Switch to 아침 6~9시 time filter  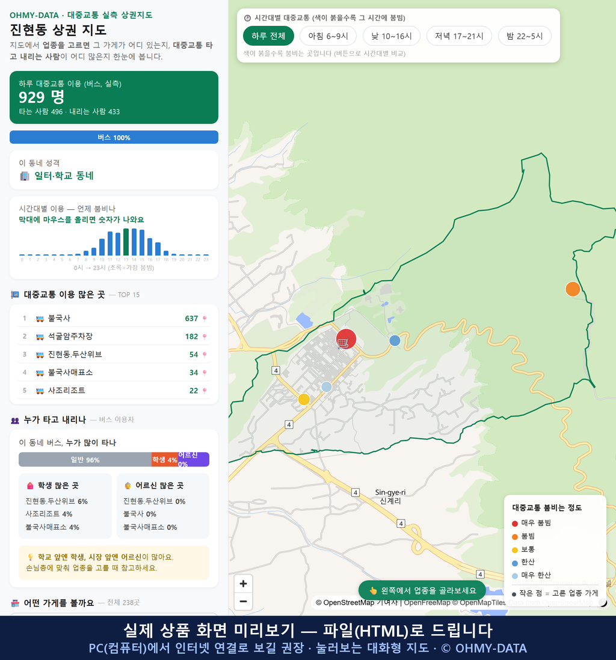pyautogui.click(x=328, y=36)
